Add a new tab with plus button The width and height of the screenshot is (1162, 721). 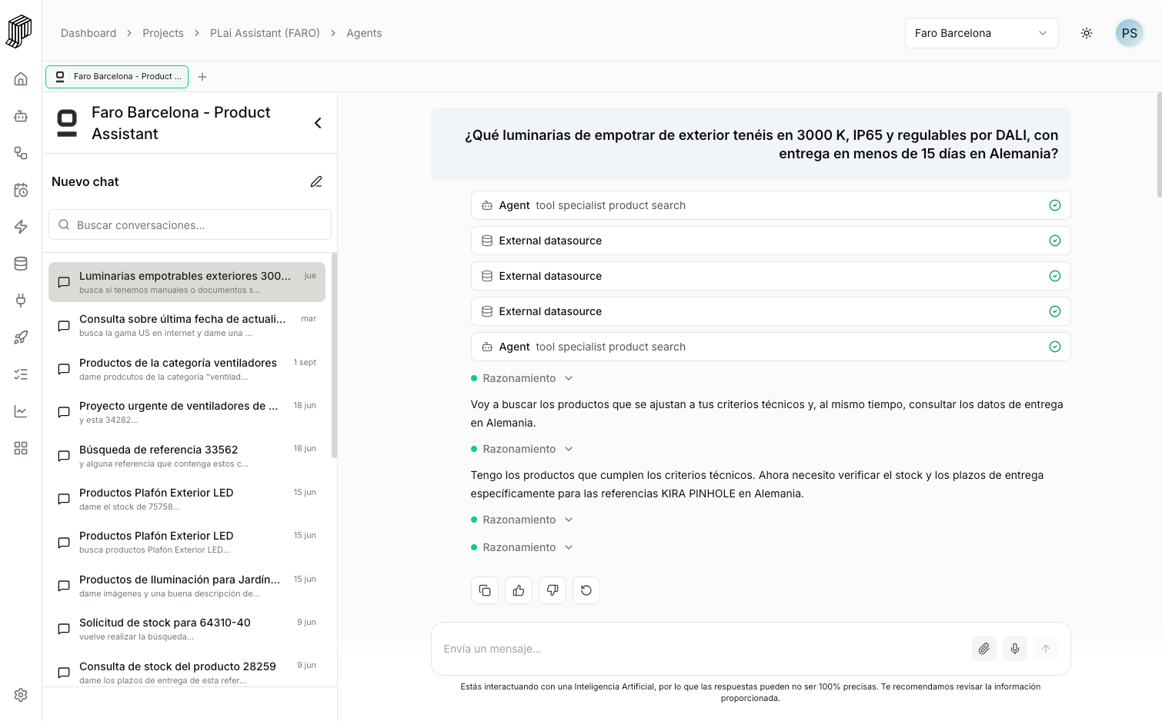point(202,77)
